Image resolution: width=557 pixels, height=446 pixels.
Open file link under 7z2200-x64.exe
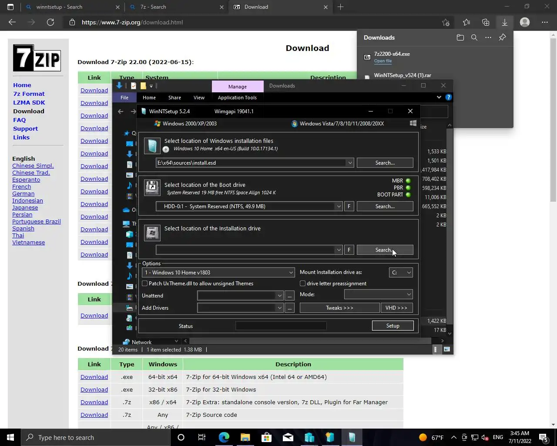click(x=383, y=61)
